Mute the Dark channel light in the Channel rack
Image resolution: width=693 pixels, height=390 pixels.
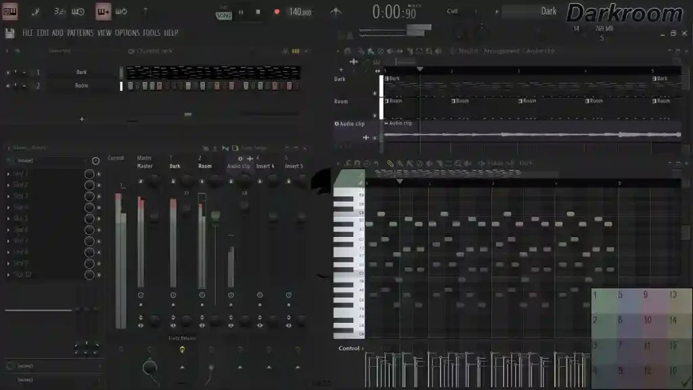coord(8,72)
